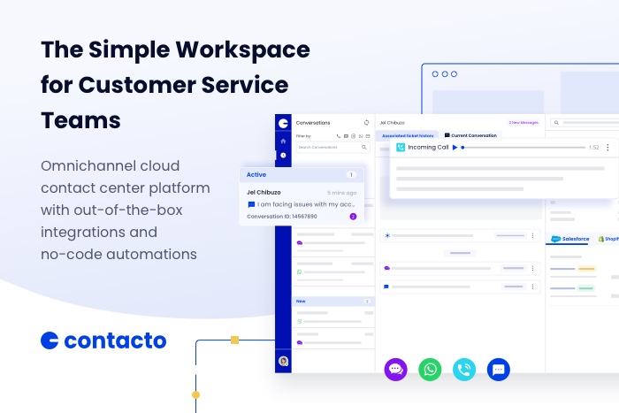Open the clock history icon in sidebar
The image size is (619, 413).
(x=283, y=156)
